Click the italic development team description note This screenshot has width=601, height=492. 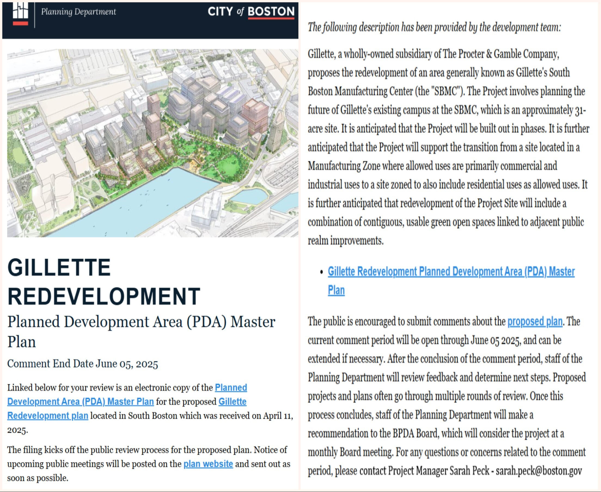point(434,28)
